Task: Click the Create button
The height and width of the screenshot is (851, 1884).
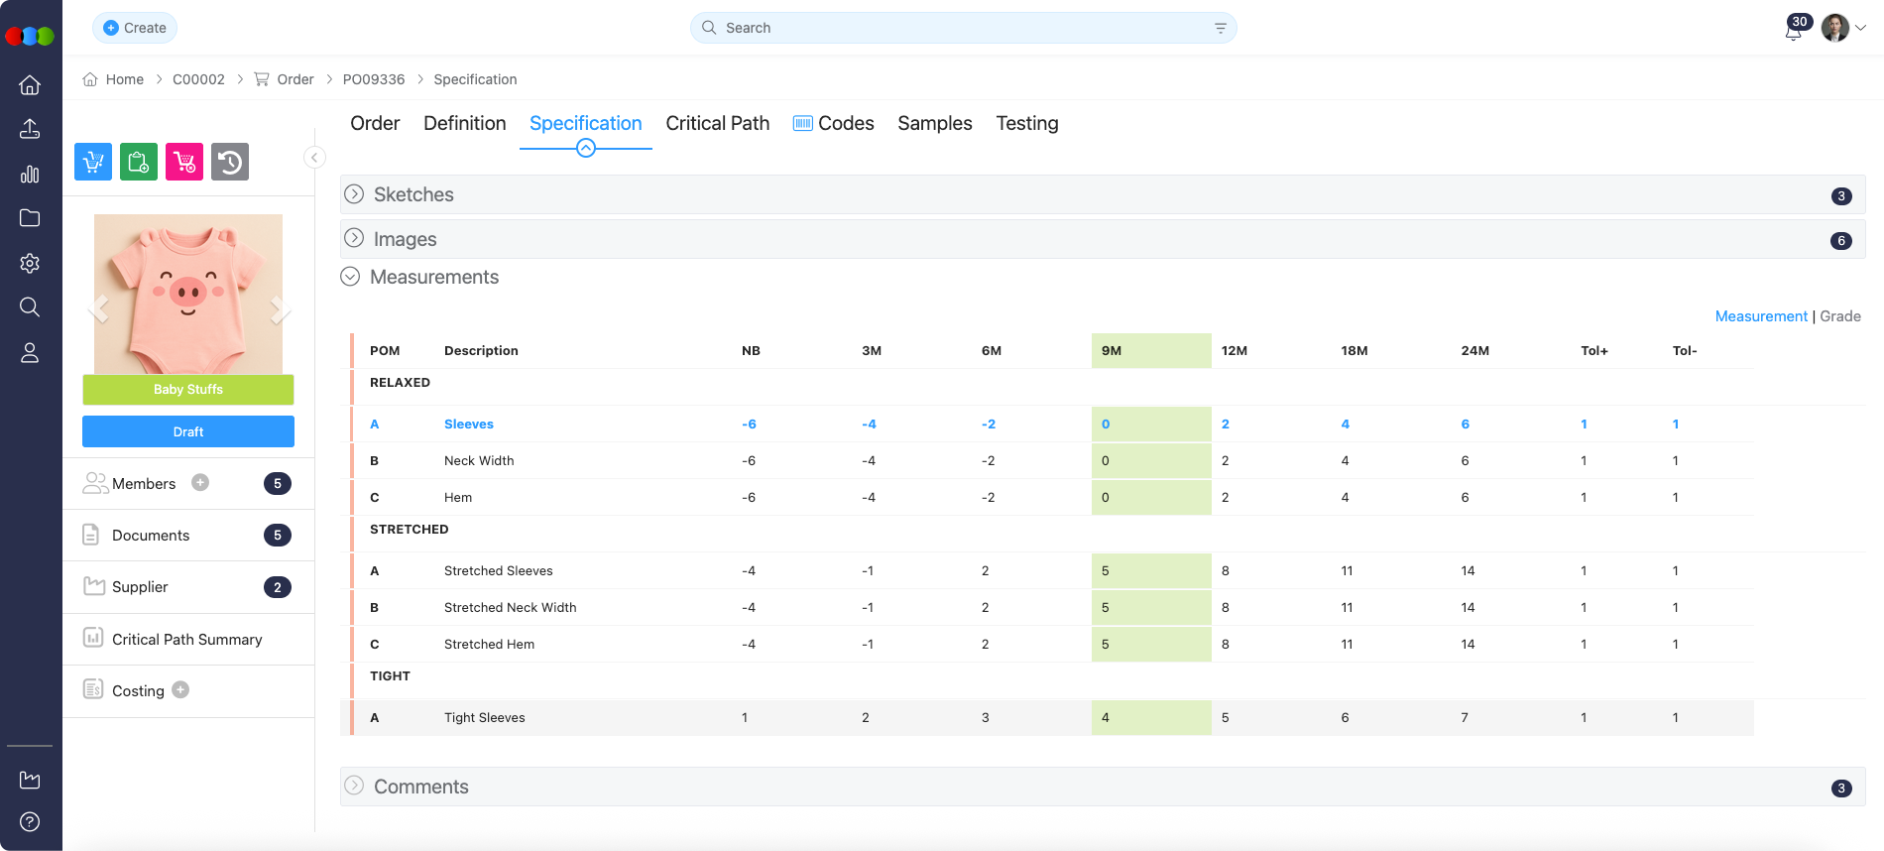Action: (x=135, y=28)
